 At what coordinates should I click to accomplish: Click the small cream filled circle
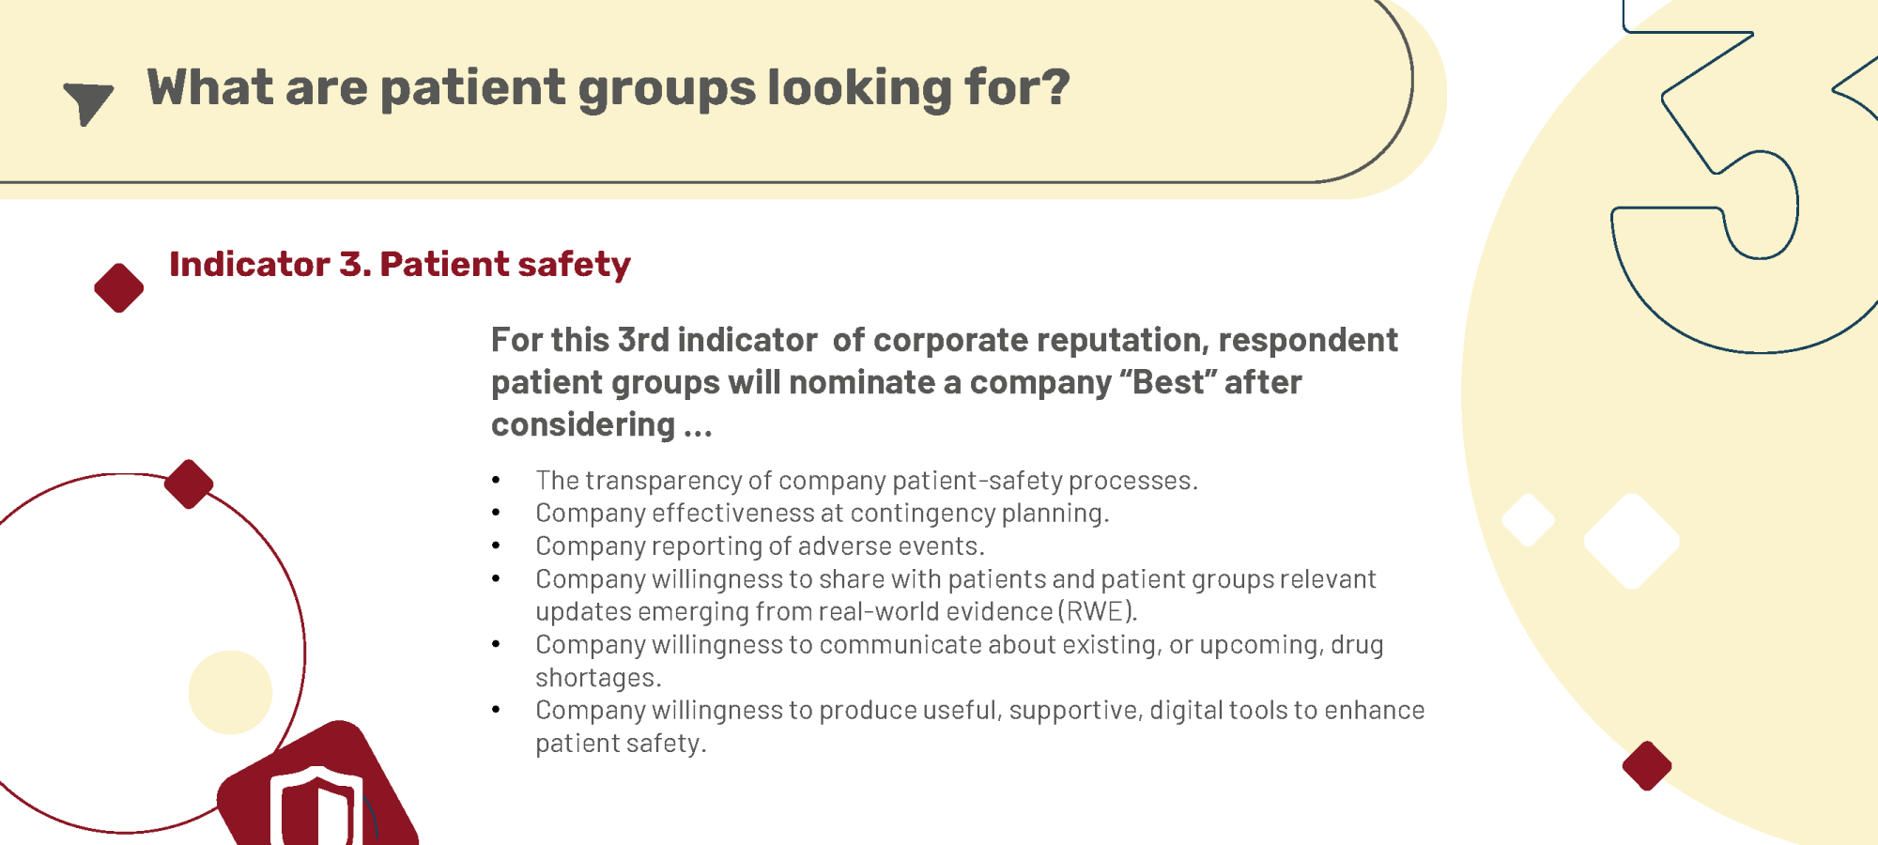[230, 692]
